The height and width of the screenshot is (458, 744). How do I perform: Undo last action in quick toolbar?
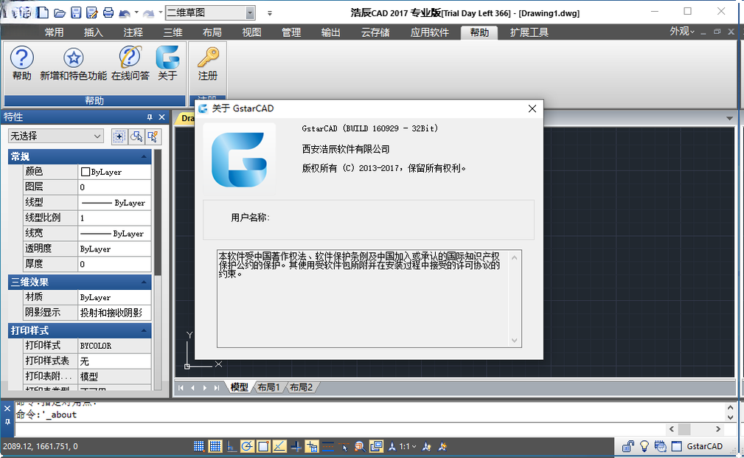coord(125,13)
